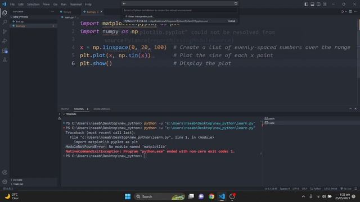Image resolution: width=360 pixels, height=202 pixels.
Task: Open the chat app on taskbar
Action: (201, 196)
